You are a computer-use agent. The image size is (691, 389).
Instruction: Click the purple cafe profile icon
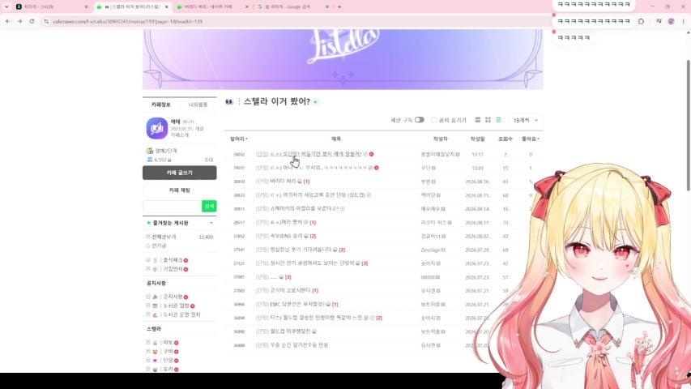pyautogui.click(x=157, y=128)
